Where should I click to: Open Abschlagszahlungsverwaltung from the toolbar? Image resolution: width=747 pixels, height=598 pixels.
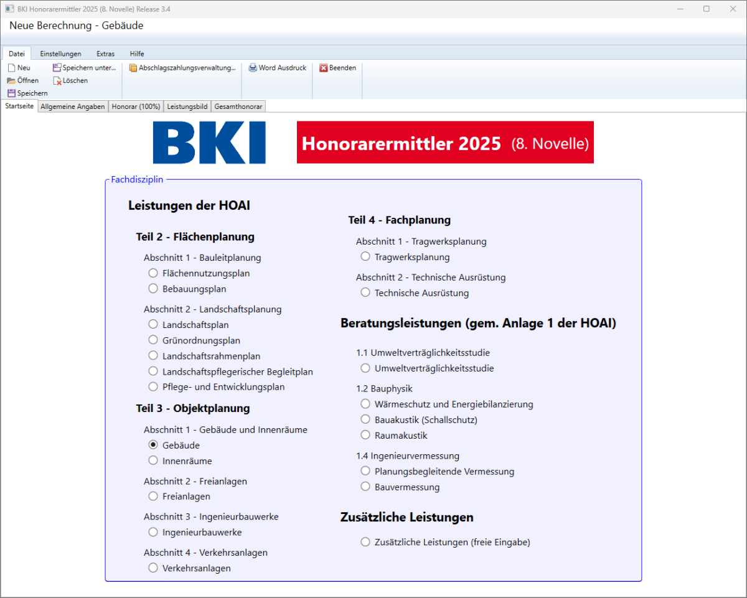pyautogui.click(x=133, y=68)
